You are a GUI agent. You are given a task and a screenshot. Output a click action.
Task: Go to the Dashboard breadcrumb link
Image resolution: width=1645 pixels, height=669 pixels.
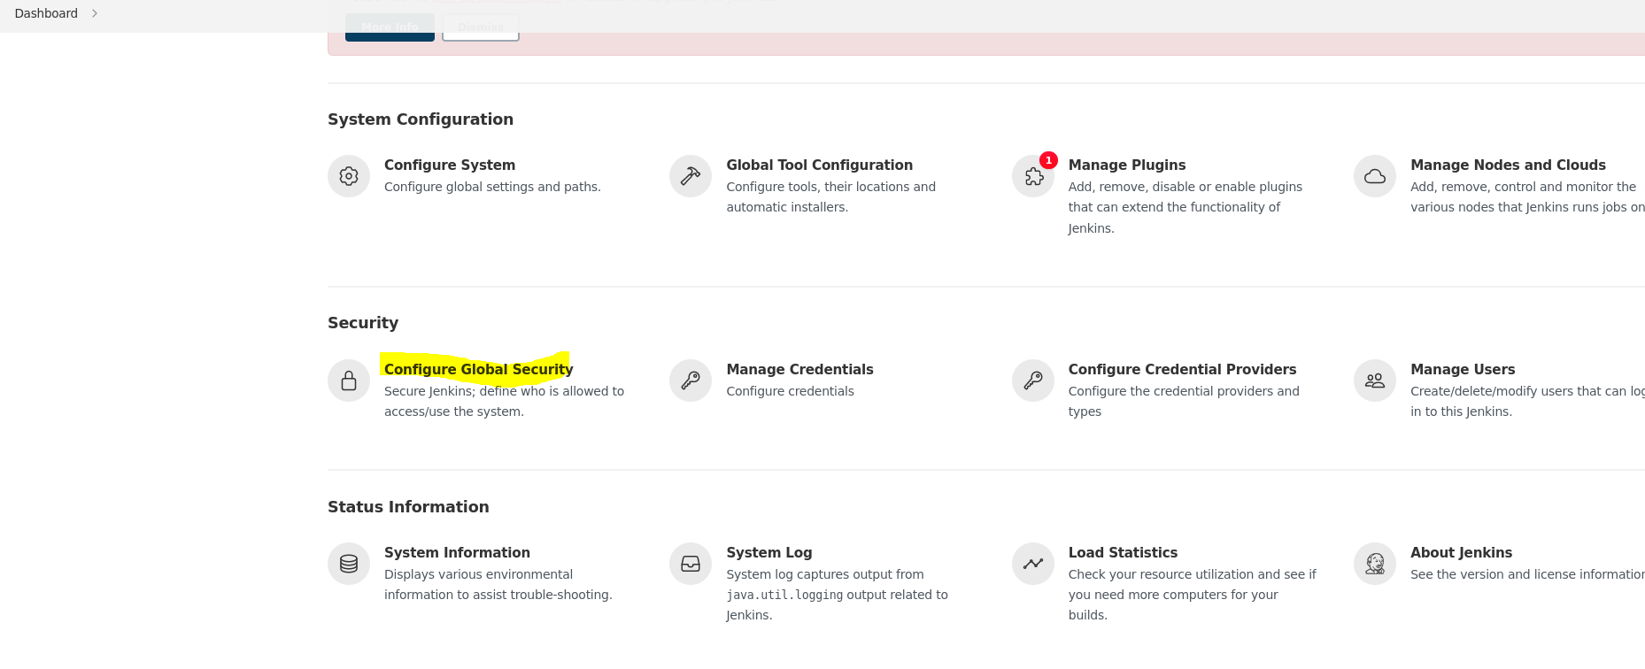coord(46,13)
